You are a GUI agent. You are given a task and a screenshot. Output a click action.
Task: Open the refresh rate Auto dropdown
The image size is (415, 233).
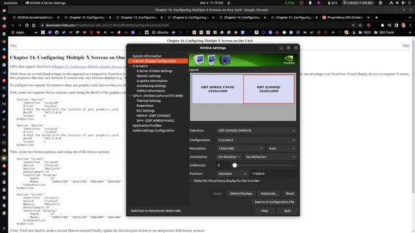pyautogui.click(x=281, y=148)
